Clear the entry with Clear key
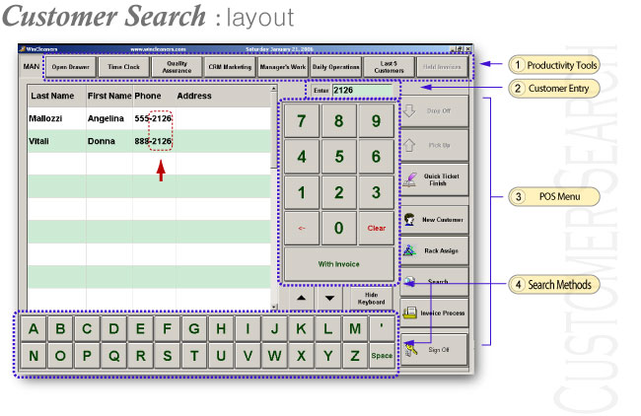Screen dimensions: 641x416 tap(376, 227)
